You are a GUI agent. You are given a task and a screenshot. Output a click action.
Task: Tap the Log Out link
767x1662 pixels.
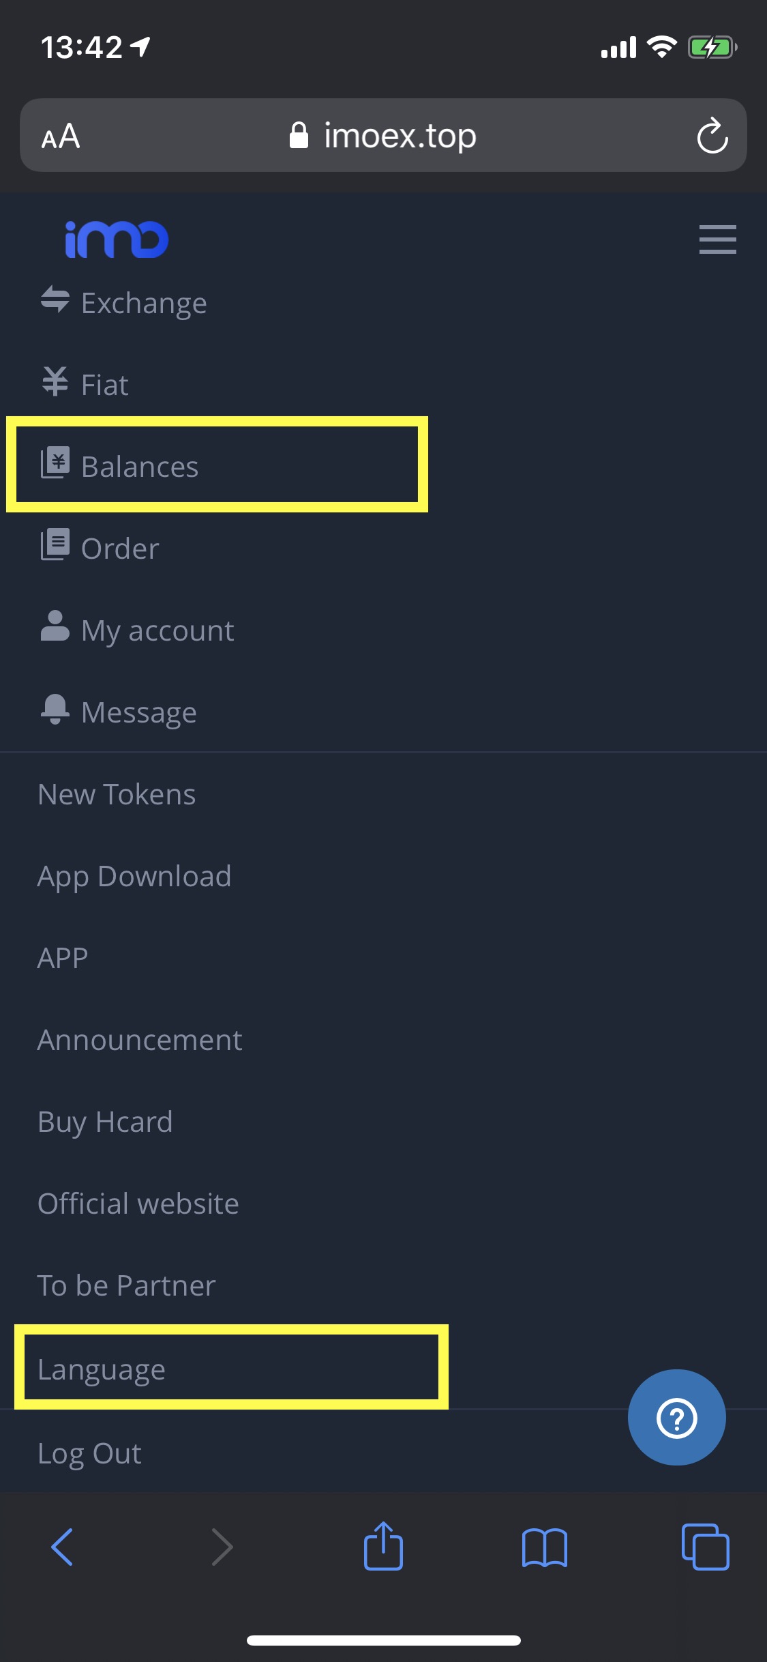click(89, 1453)
